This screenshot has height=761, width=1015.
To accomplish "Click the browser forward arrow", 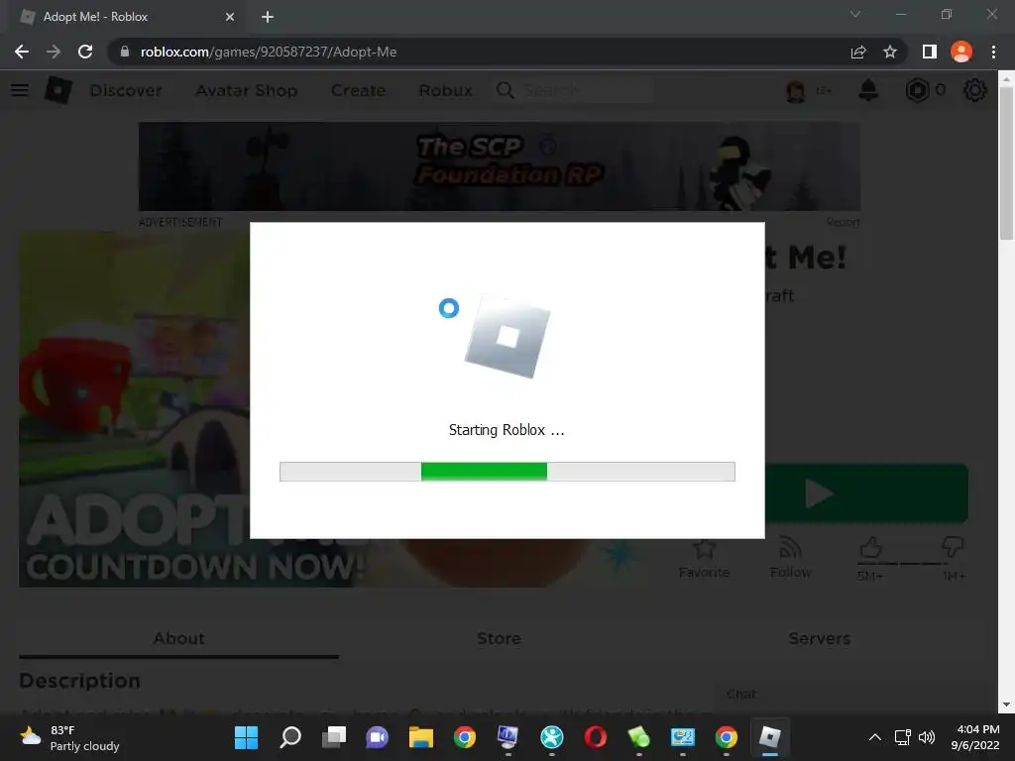I will [54, 52].
